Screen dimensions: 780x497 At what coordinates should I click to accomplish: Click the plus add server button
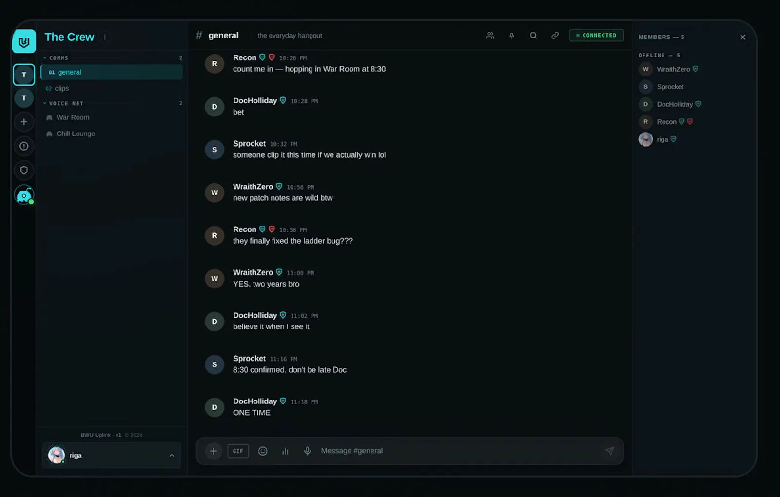click(24, 122)
